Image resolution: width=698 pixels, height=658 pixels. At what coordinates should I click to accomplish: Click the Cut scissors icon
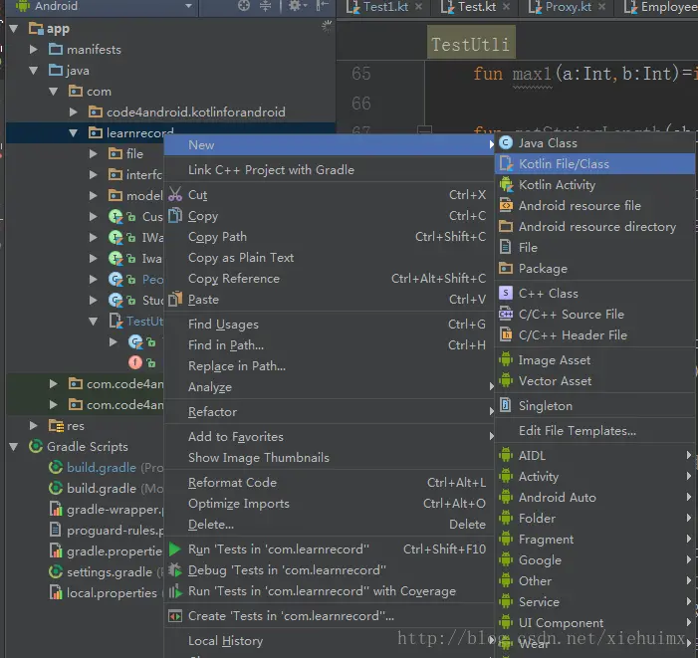tap(175, 195)
